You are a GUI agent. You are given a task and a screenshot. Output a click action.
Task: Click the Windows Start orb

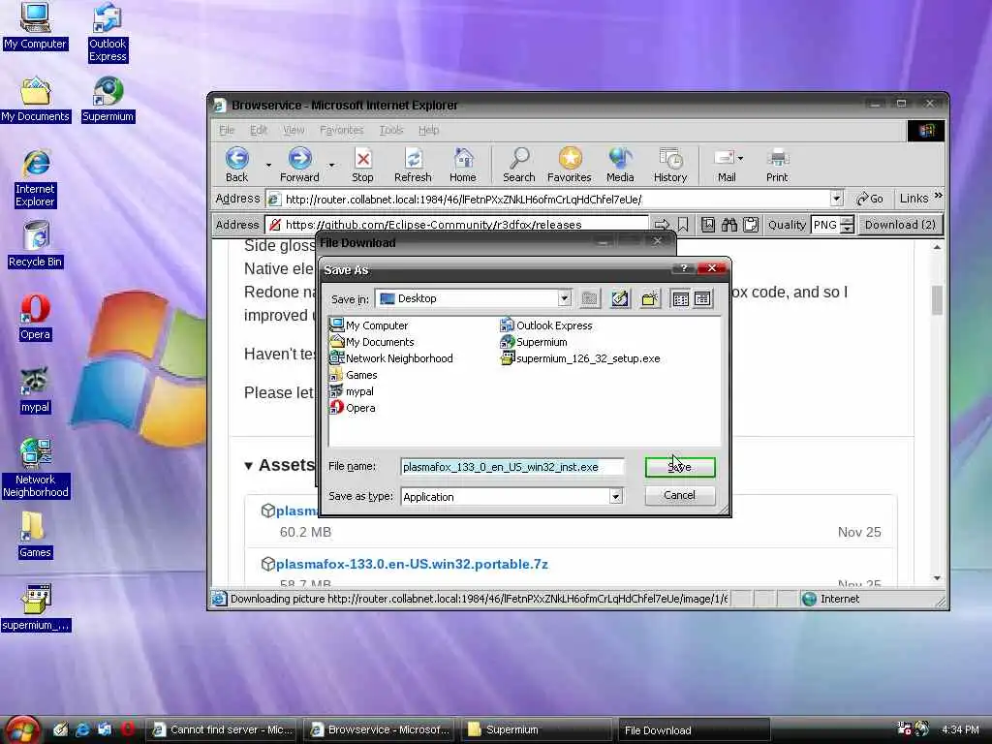point(23,729)
